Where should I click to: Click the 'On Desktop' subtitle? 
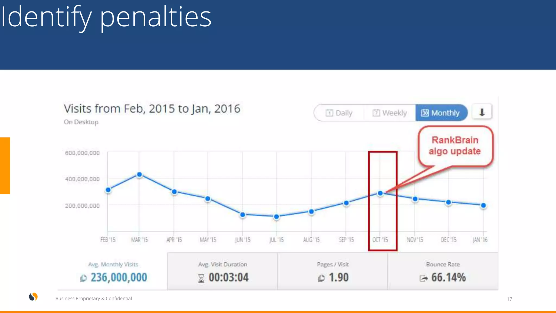pos(81,122)
